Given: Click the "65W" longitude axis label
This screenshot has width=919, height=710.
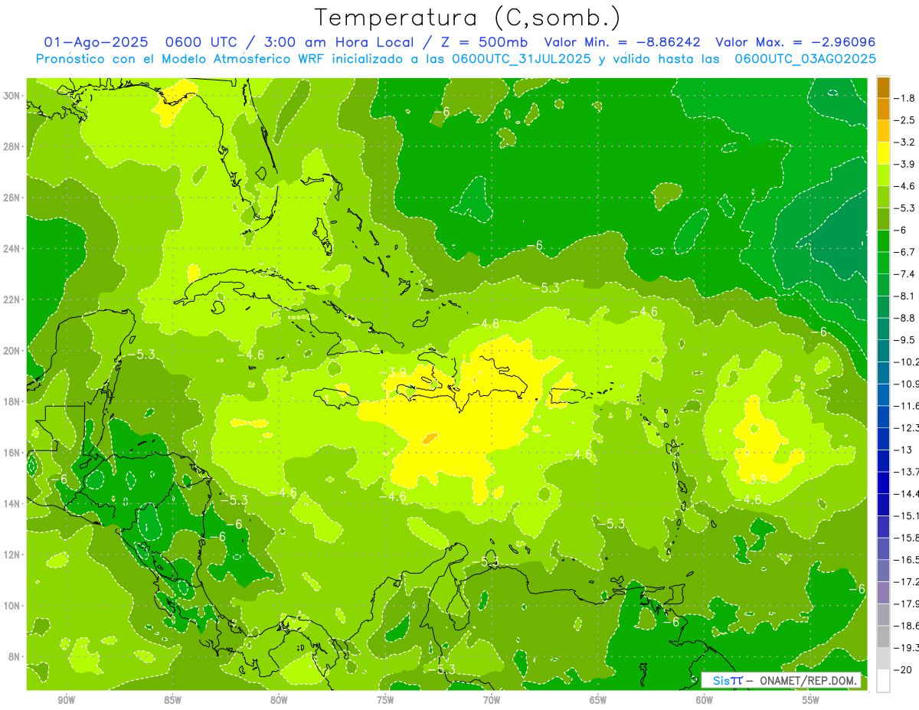Looking at the screenshot, I should pyautogui.click(x=598, y=700).
